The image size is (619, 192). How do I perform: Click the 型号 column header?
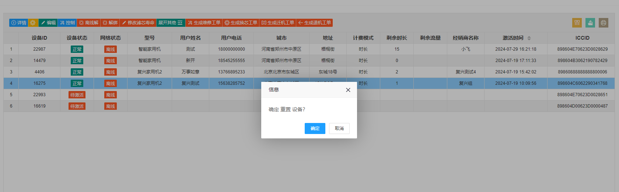pyautogui.click(x=150, y=38)
